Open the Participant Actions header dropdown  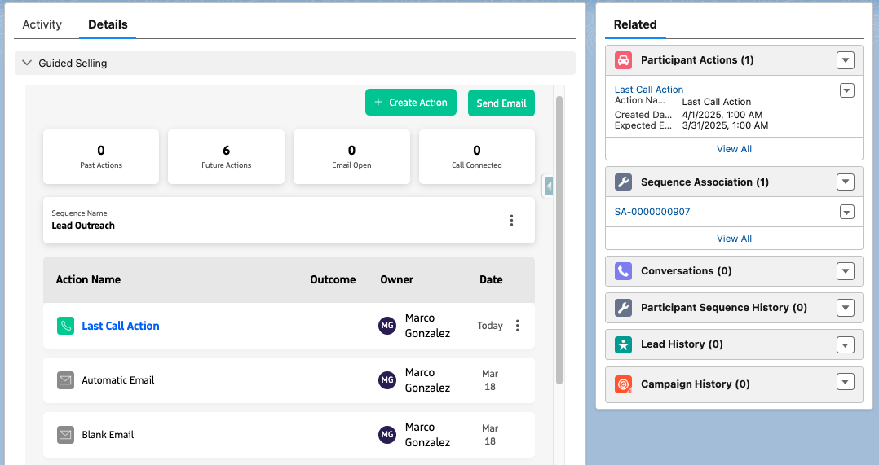(846, 60)
